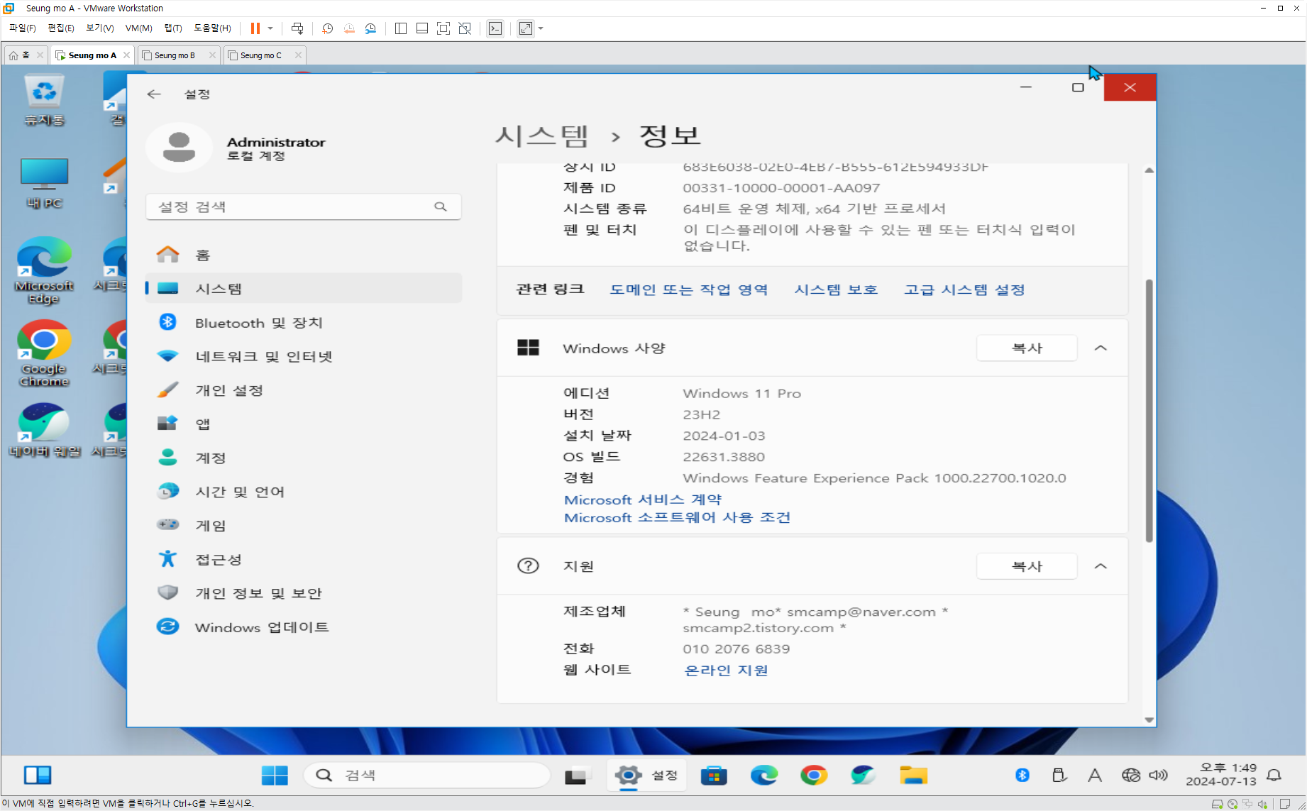1307x811 pixels.
Task: Open the 휴지통 desktop icon
Action: 45,101
